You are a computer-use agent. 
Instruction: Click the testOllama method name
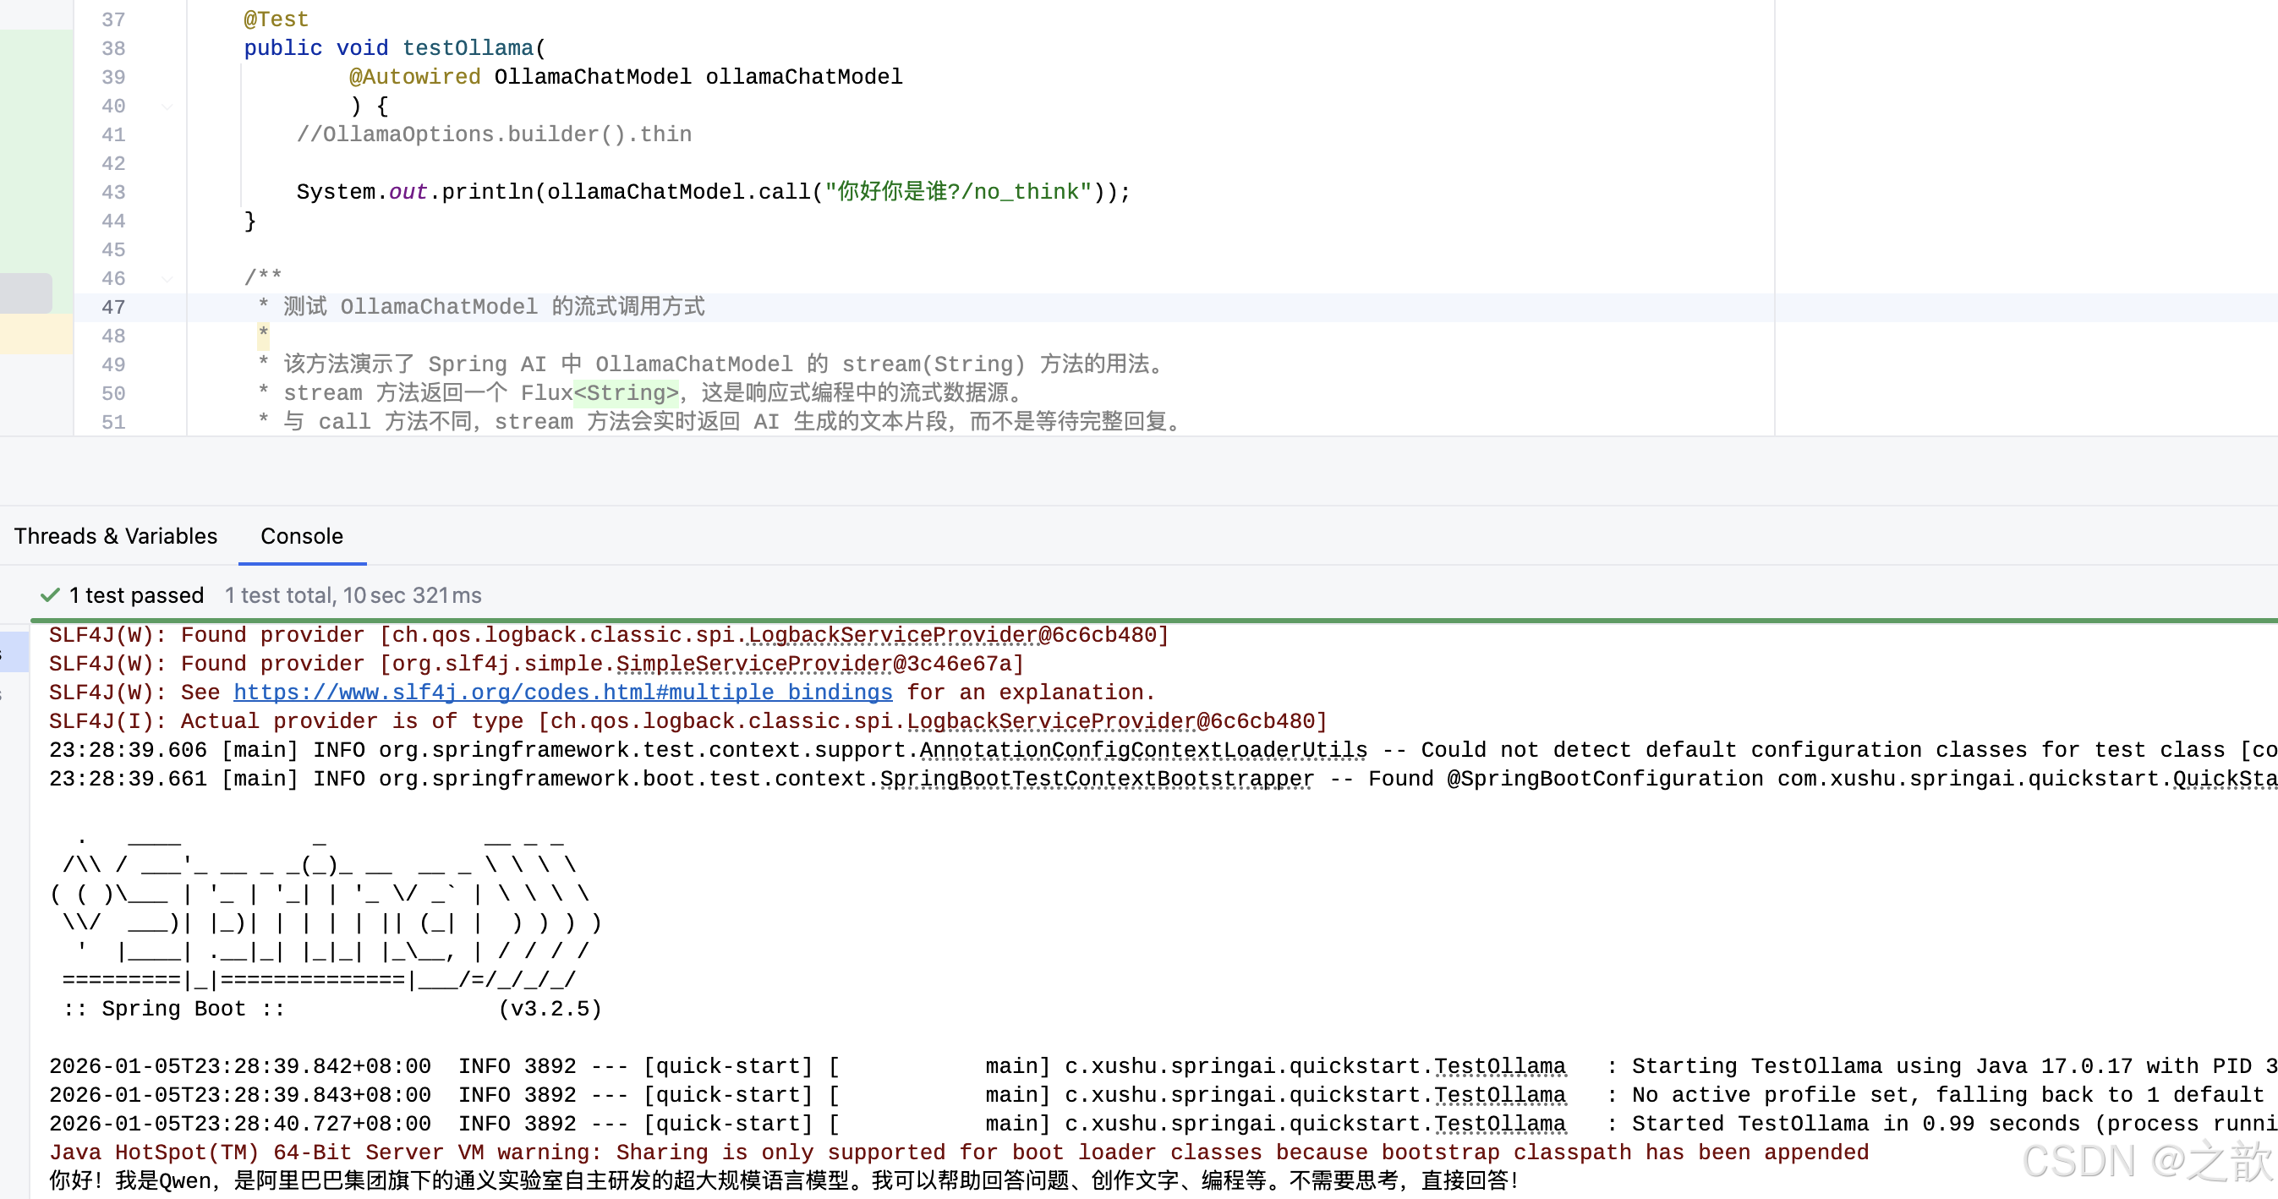(468, 47)
